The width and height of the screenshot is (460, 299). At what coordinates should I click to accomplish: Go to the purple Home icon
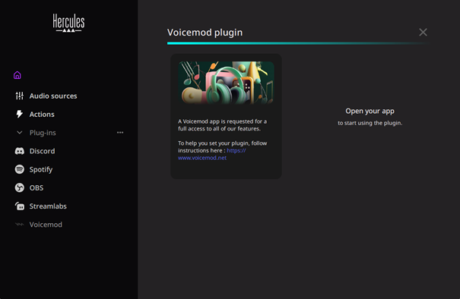tap(17, 75)
